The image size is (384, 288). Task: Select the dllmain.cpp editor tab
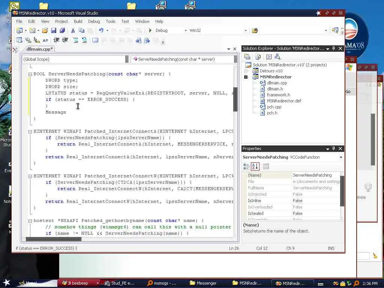point(39,49)
